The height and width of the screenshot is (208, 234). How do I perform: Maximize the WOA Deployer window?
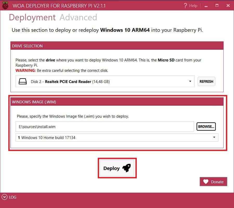(217, 5)
